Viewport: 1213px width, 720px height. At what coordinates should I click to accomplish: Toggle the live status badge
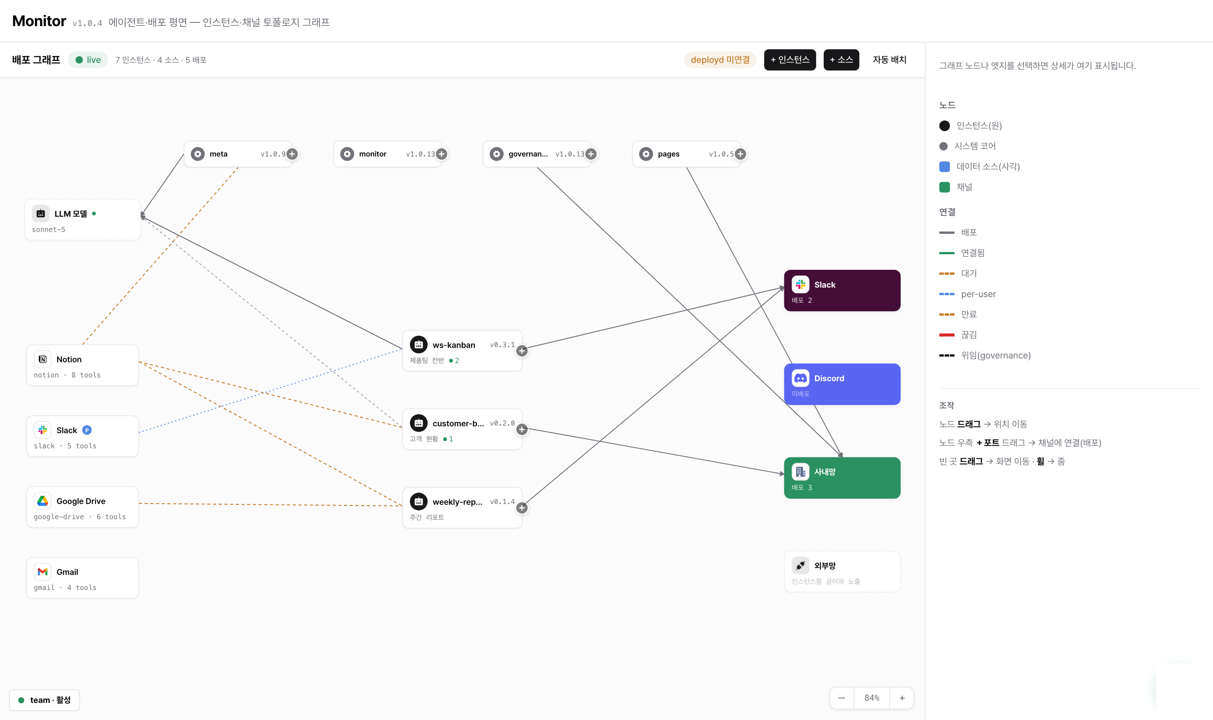(88, 59)
